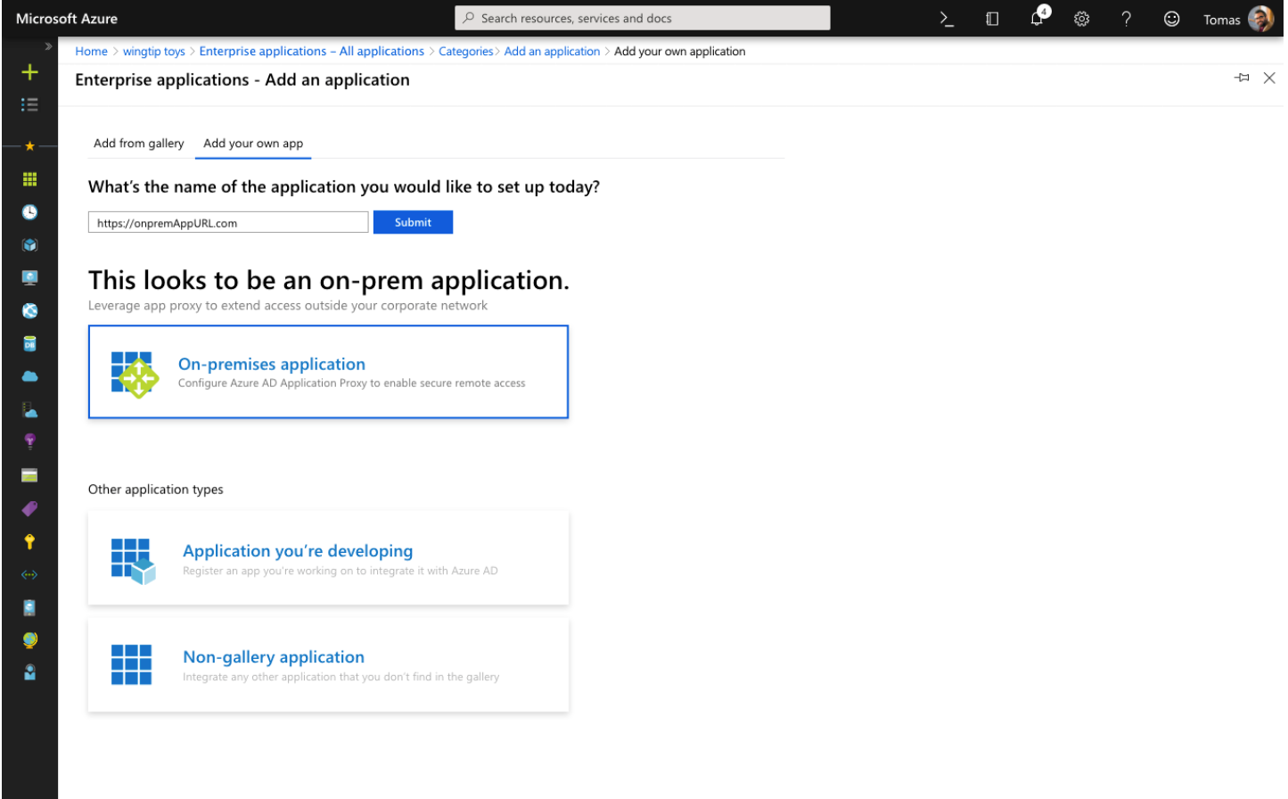The width and height of the screenshot is (1288, 799).
Task: Open the green grid Dashboard icon
Action: 29,179
